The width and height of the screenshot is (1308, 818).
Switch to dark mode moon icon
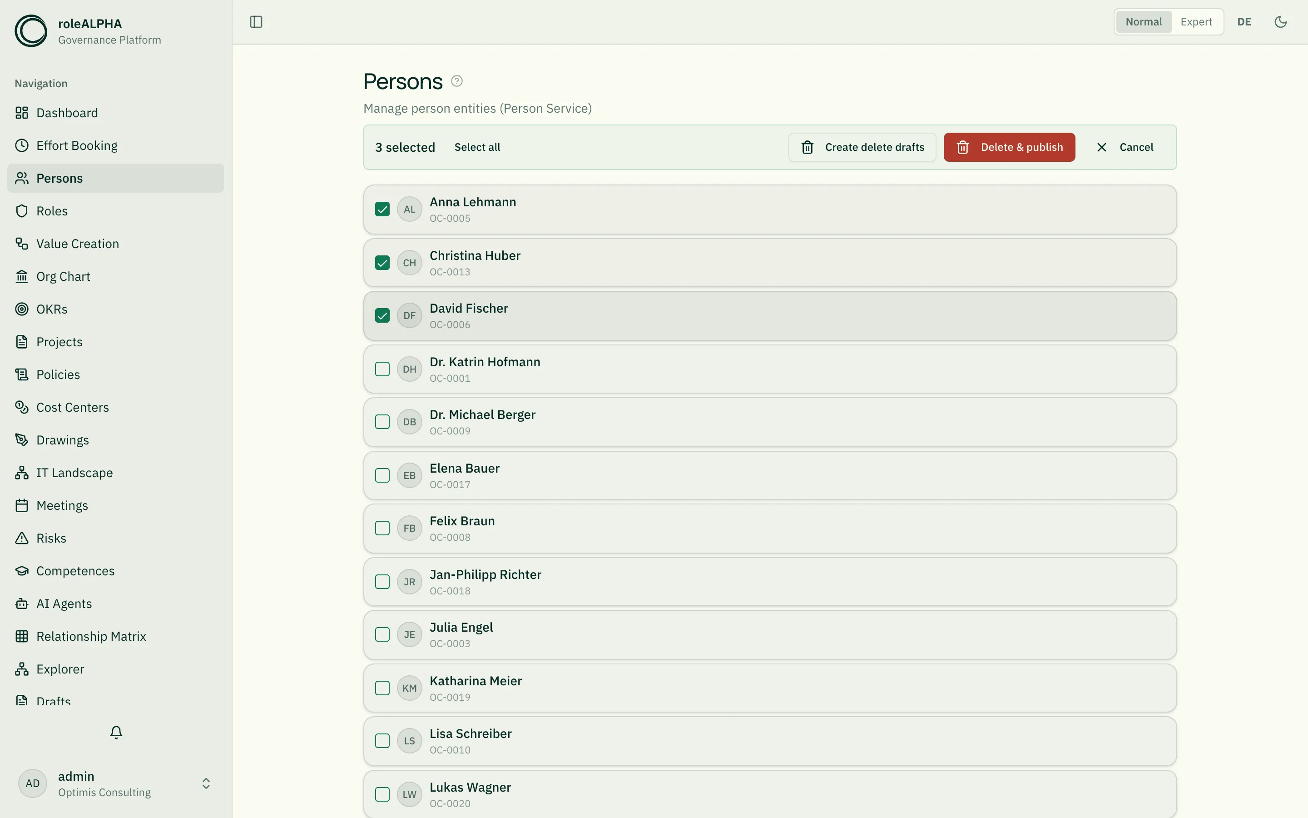(x=1280, y=22)
